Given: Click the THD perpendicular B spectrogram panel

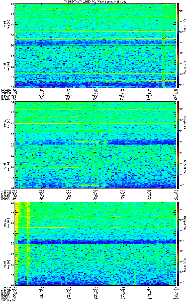Looking at the screenshot, I should (96, 123).
